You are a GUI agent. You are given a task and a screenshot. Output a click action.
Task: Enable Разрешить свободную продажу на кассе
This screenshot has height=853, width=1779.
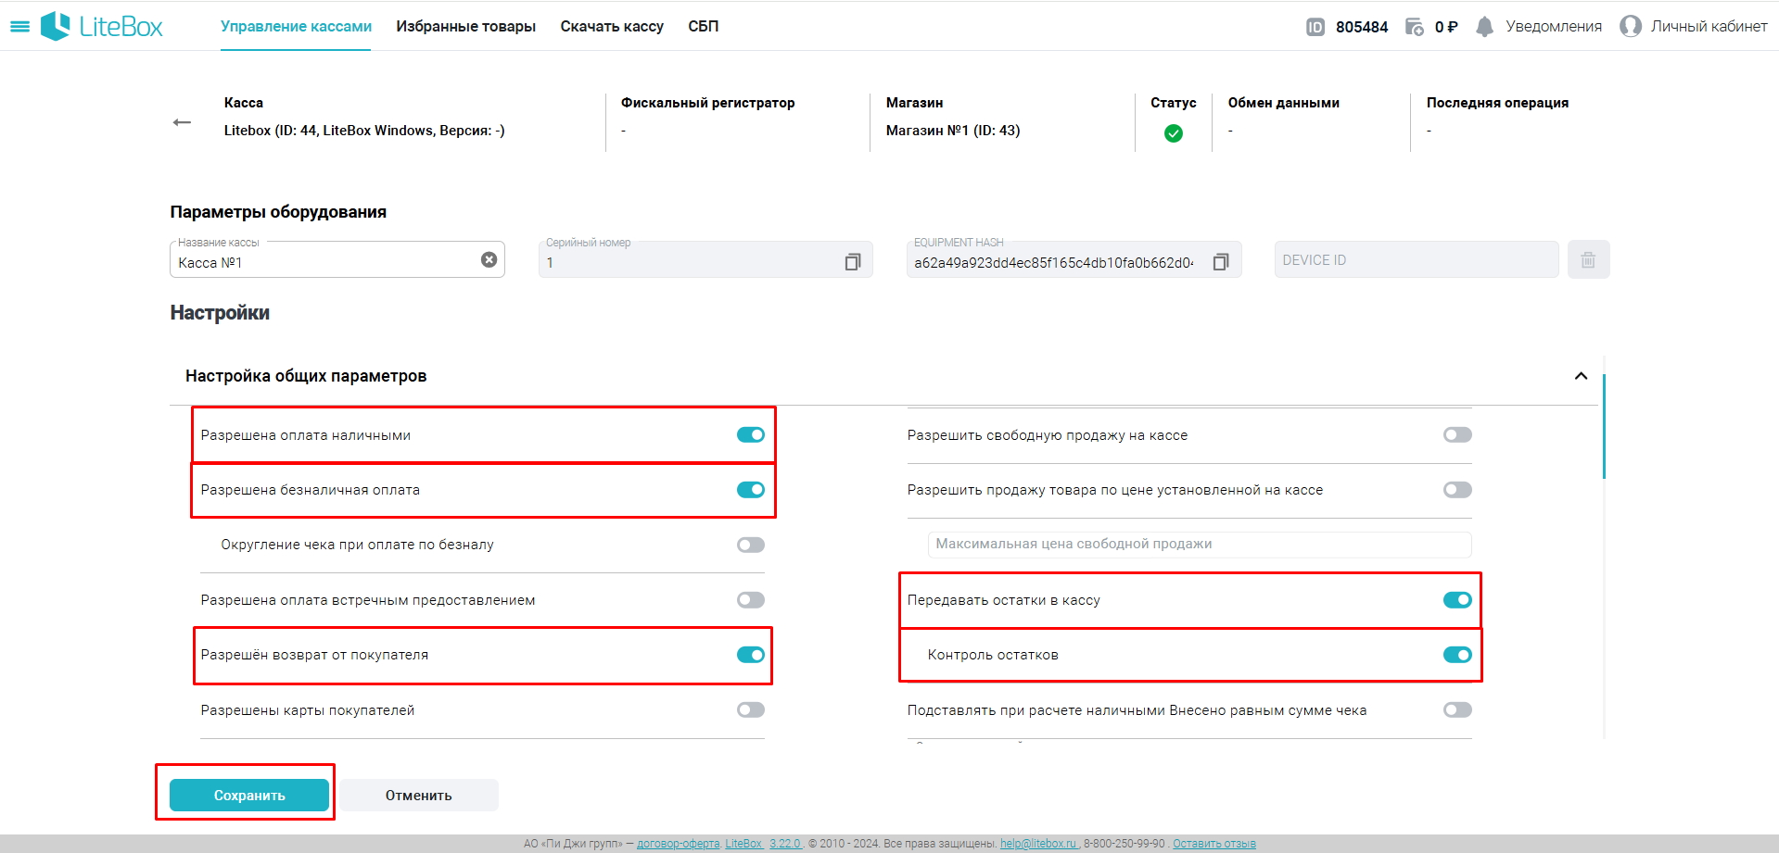tap(1457, 434)
